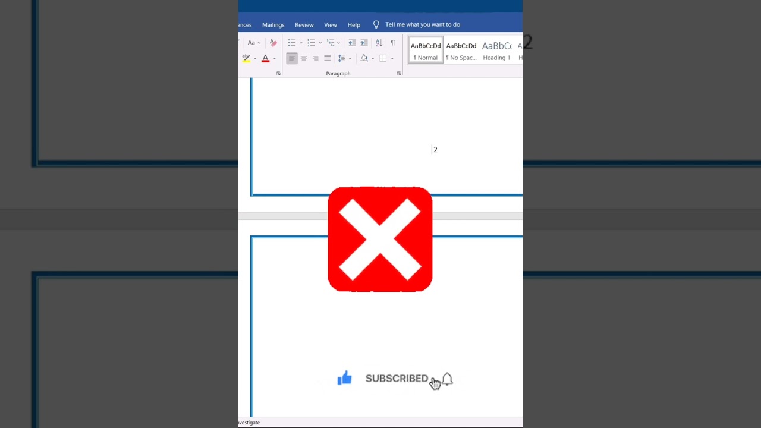Open the Change Case Aa dropdown
The height and width of the screenshot is (428, 761).
(254, 43)
